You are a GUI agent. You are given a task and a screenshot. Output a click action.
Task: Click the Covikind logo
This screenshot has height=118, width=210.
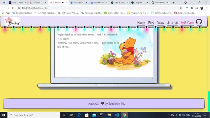12,21
